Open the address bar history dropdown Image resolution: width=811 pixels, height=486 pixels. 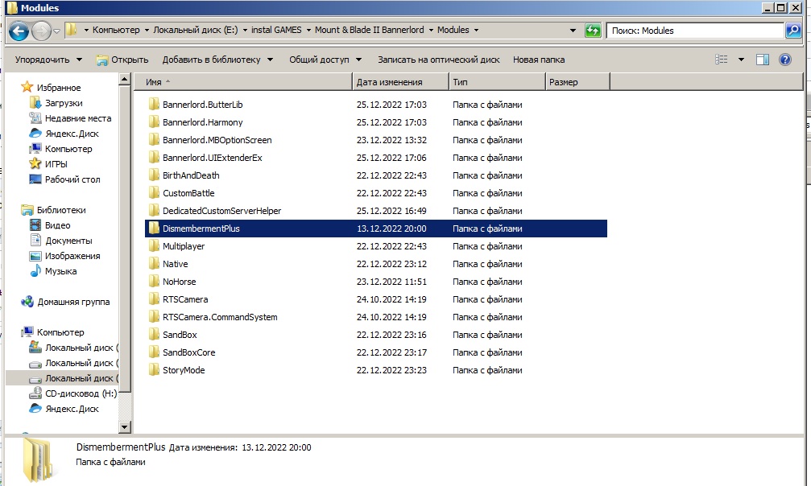coord(573,31)
